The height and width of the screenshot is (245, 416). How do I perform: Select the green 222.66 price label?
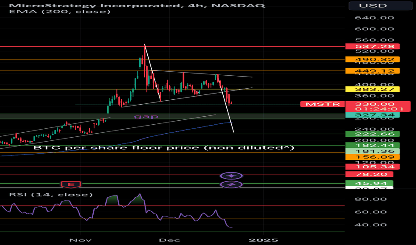(373, 134)
